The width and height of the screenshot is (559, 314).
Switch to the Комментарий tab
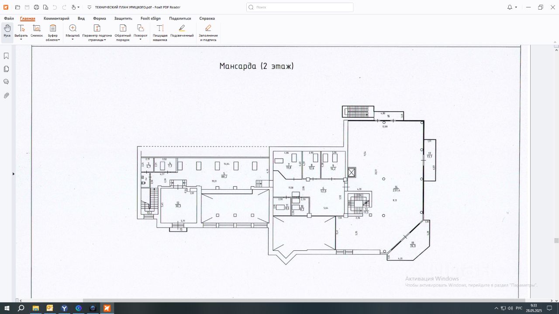56,19
